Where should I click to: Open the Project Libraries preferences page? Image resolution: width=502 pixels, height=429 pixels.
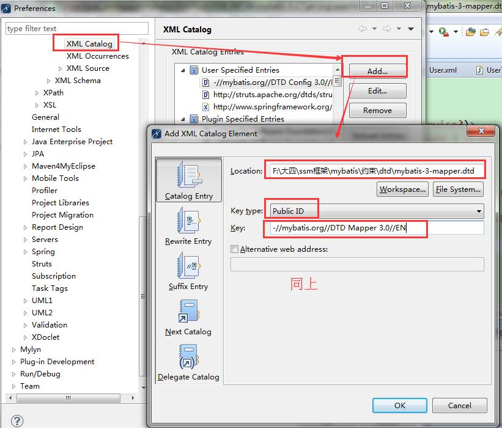(61, 202)
